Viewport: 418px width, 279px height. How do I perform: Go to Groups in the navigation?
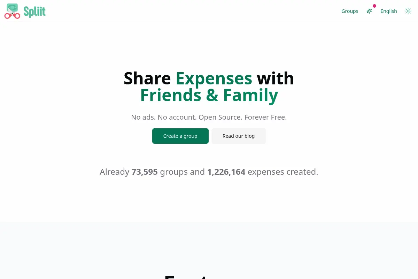point(350,11)
